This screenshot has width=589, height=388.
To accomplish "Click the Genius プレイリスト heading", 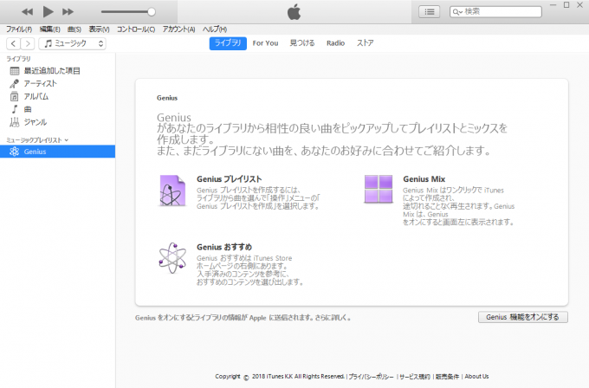I will click(x=230, y=179).
